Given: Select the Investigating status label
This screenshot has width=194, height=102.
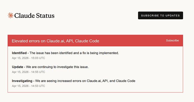Looking at the screenshot, I should (22, 81).
